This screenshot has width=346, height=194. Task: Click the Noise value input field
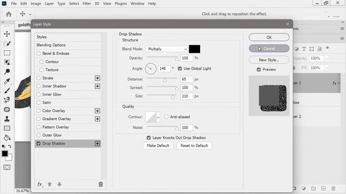pyautogui.click(x=187, y=128)
